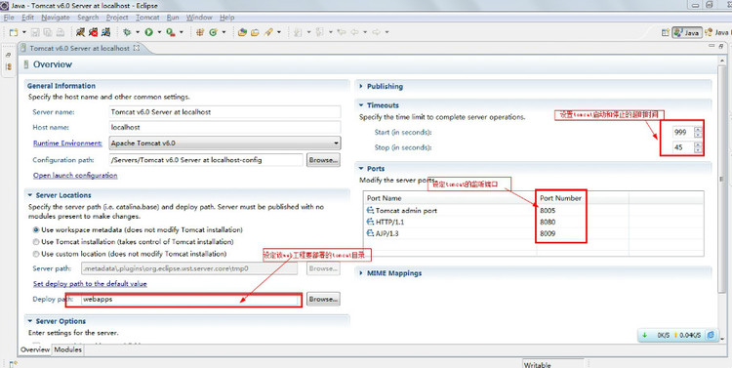The image size is (732, 368).
Task: Click the Next Annotation icon
Action: click(298, 32)
